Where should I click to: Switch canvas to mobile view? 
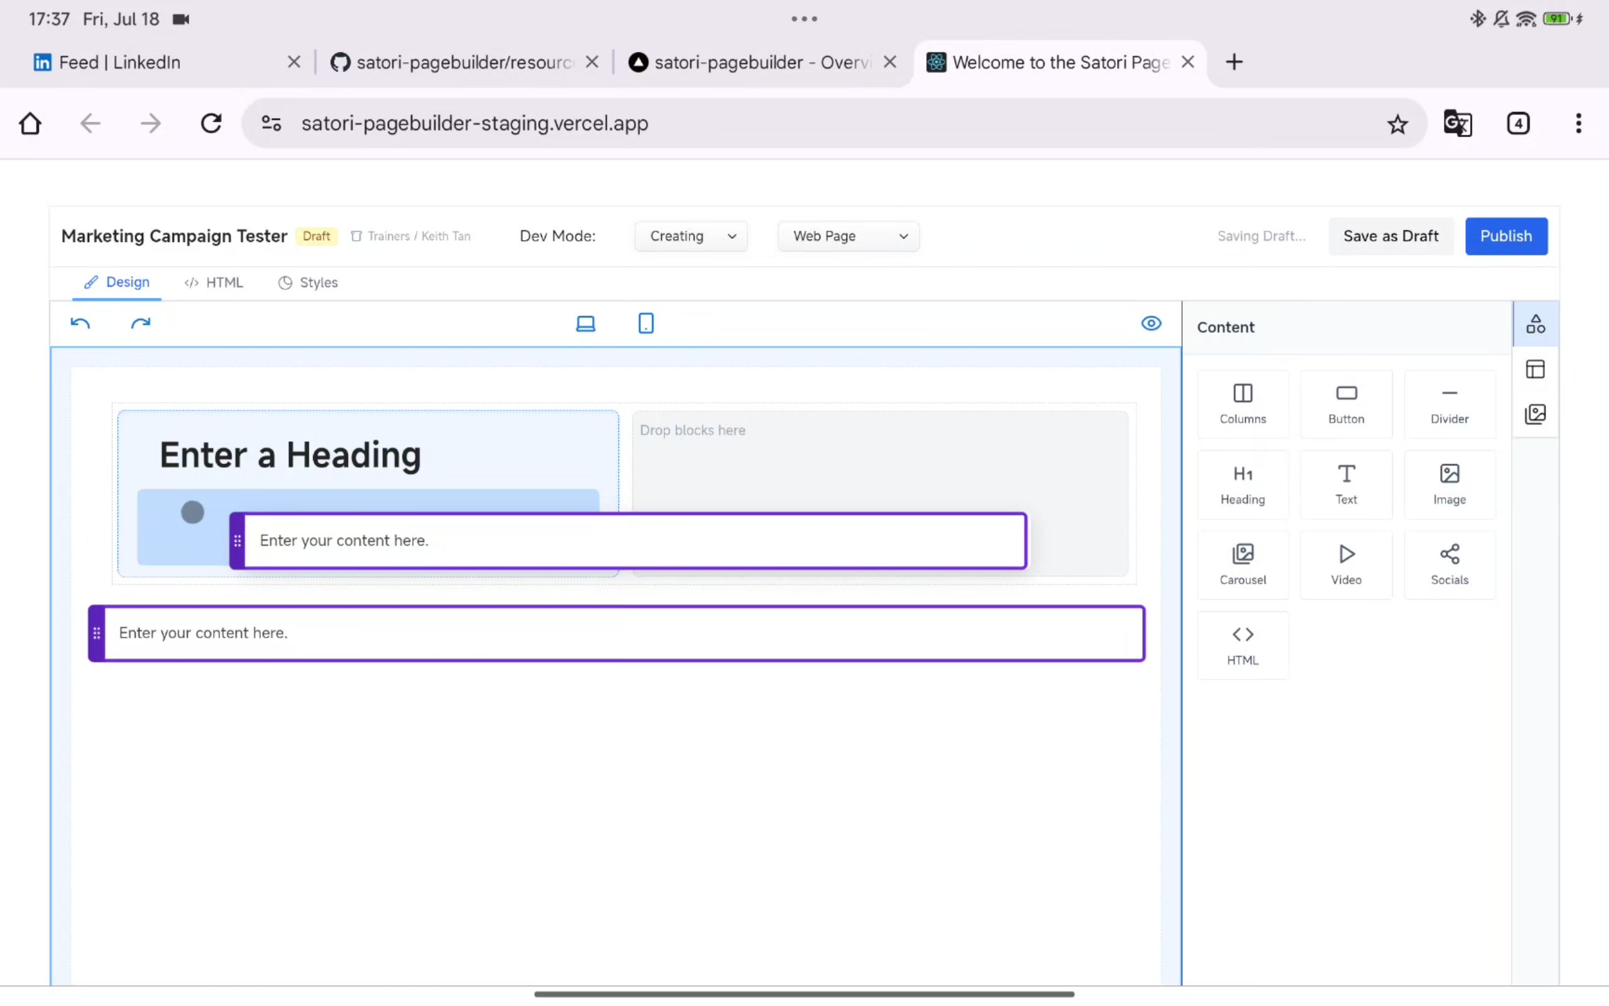645,323
